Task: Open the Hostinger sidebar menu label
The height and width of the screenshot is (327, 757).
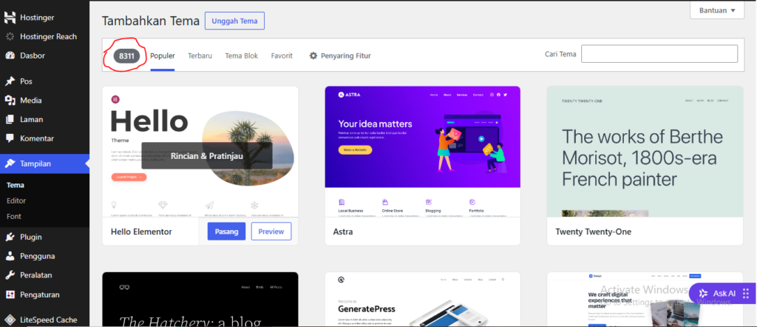Action: point(37,18)
